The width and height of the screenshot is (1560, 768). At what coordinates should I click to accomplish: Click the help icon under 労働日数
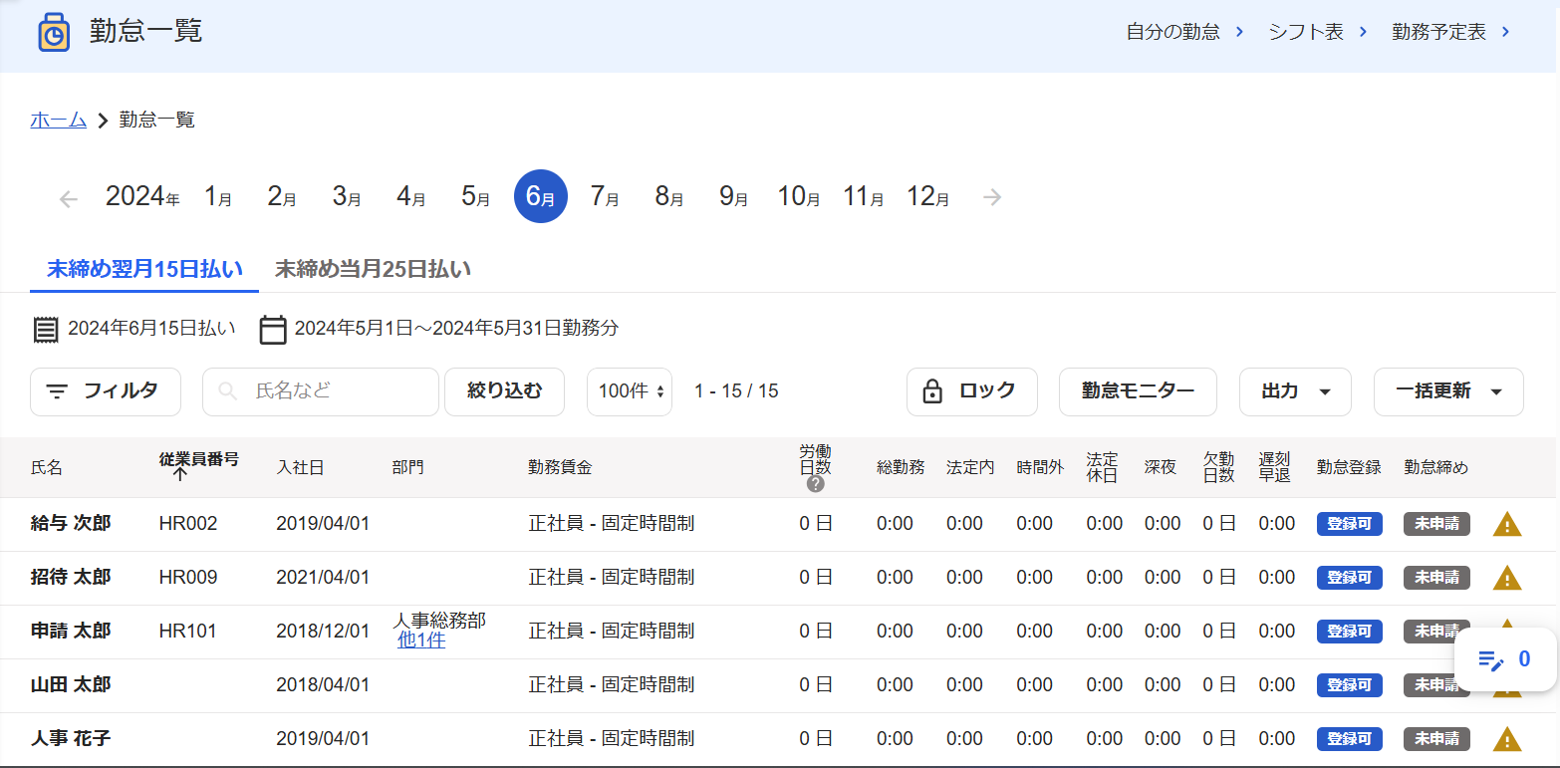(815, 484)
